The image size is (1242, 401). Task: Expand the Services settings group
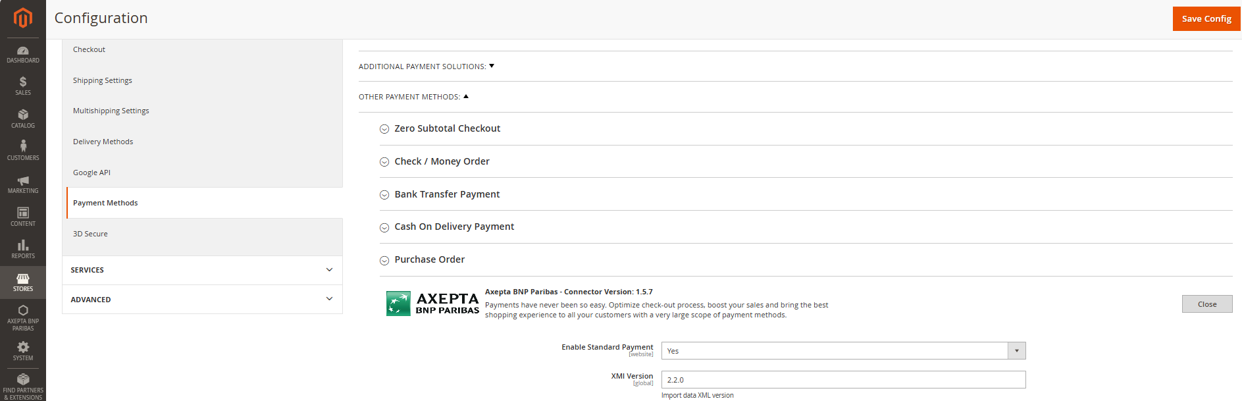(x=202, y=270)
